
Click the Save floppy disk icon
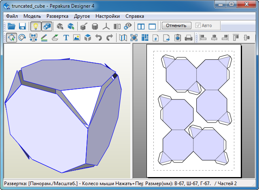tap(23, 26)
